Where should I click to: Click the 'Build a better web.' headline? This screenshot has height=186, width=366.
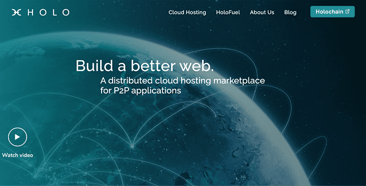(x=145, y=66)
